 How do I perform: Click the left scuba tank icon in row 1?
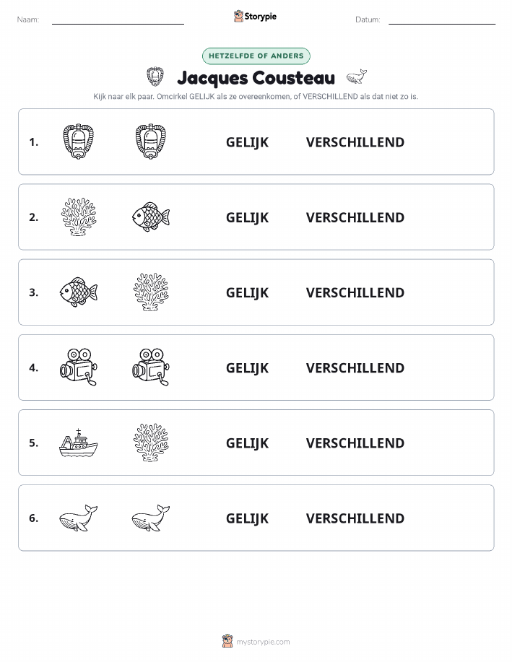click(x=78, y=141)
